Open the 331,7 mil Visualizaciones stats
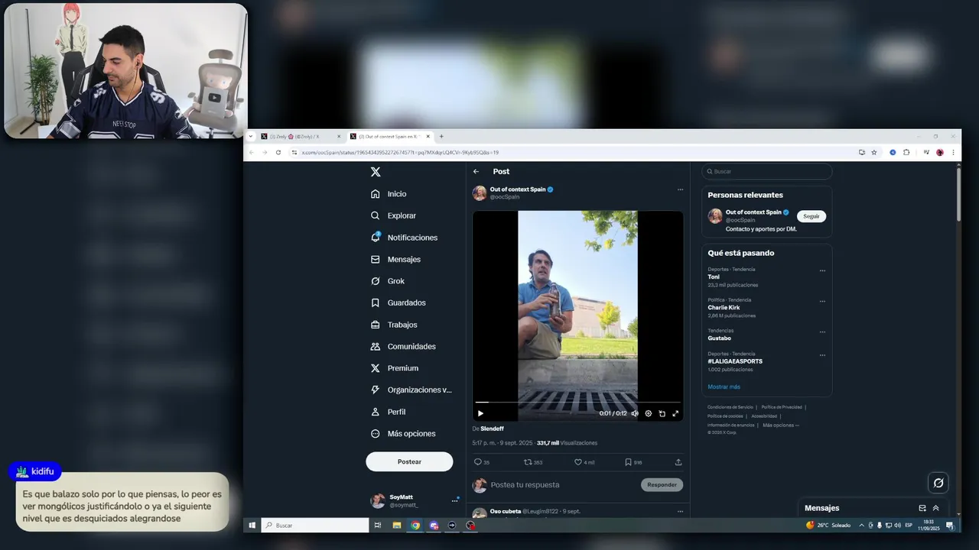Image resolution: width=979 pixels, height=550 pixels. (x=567, y=443)
